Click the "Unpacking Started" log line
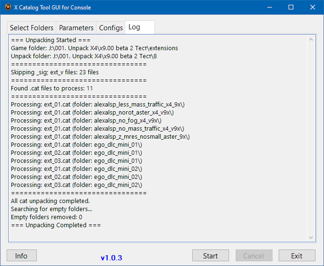The width and height of the screenshot is (324, 266). pyautogui.click(x=51, y=40)
